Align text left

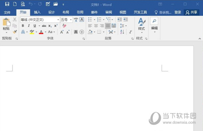[x=90, y=26]
